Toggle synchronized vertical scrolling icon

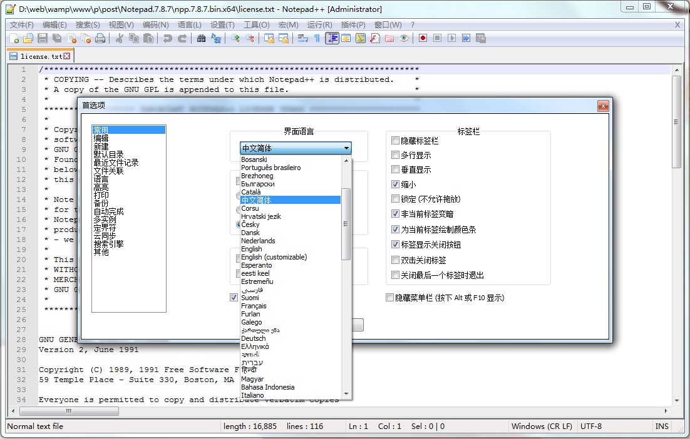coord(269,39)
